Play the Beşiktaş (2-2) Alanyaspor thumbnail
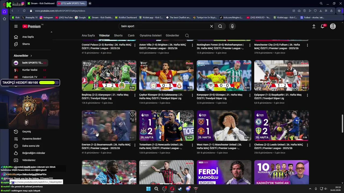This screenshot has width=344, height=193. click(109, 76)
